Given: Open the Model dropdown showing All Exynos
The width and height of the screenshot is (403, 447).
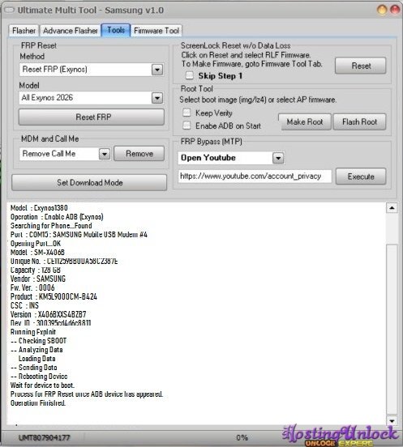Looking at the screenshot, I should tap(157, 98).
